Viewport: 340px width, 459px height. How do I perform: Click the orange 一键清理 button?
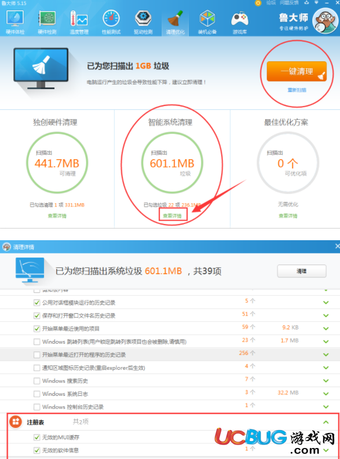(297, 71)
